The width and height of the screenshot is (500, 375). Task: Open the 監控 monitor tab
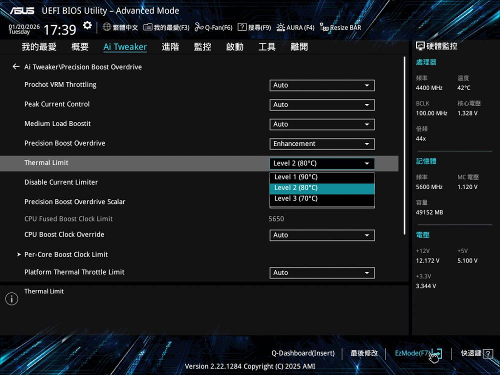click(x=202, y=47)
